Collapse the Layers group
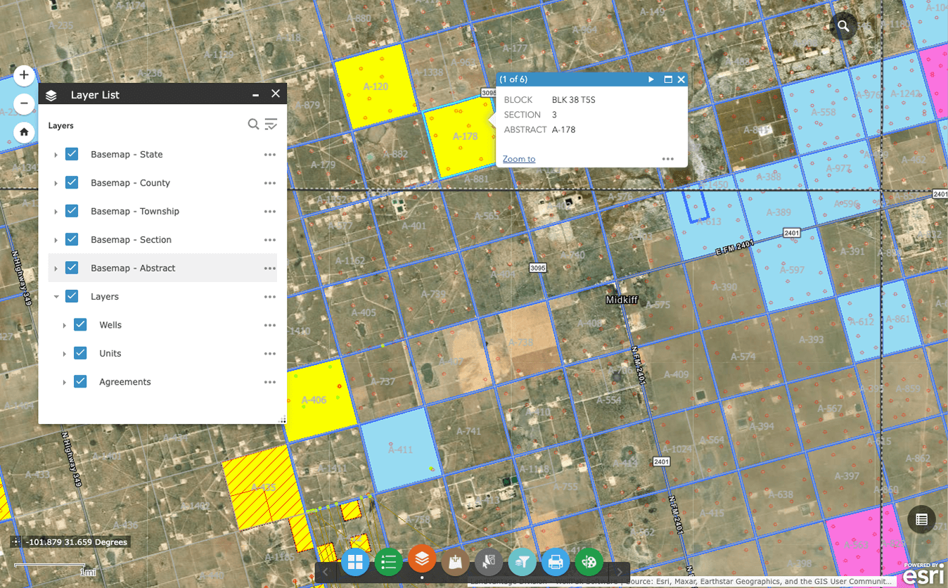 56,297
